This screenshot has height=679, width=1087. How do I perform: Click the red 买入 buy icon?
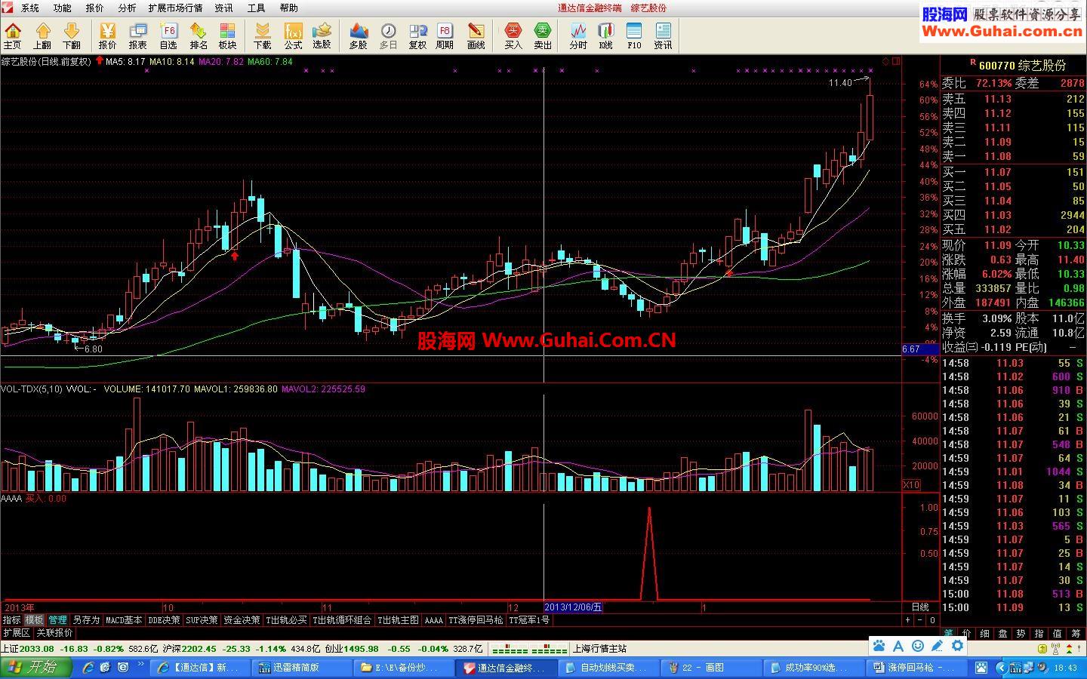point(513,35)
